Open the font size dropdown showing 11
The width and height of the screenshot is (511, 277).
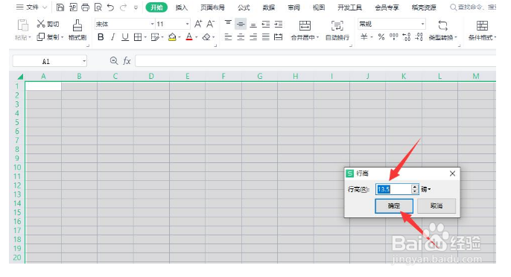[187, 24]
